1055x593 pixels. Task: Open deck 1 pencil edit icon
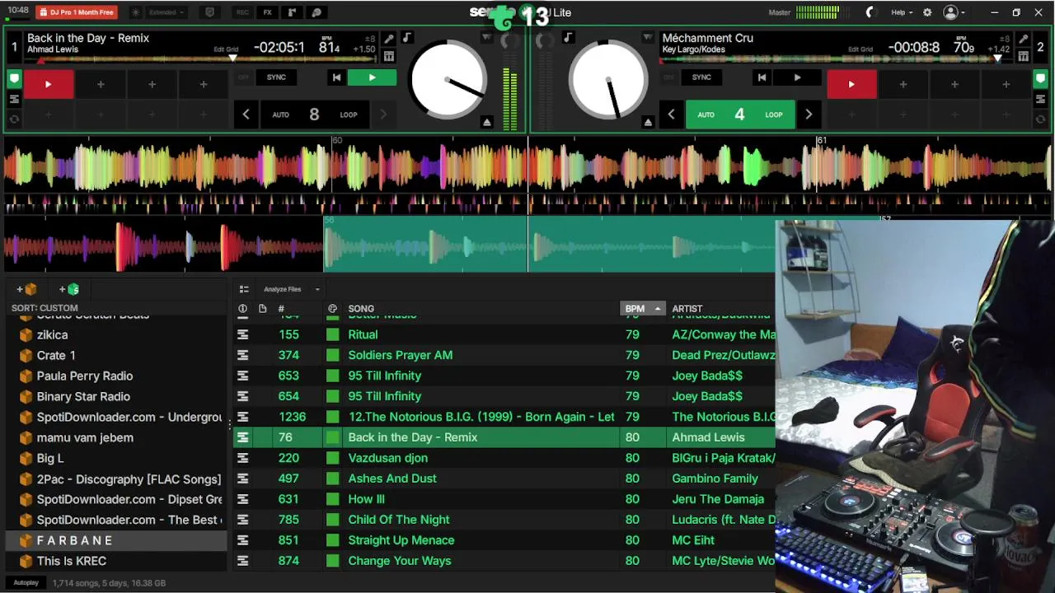(x=389, y=39)
